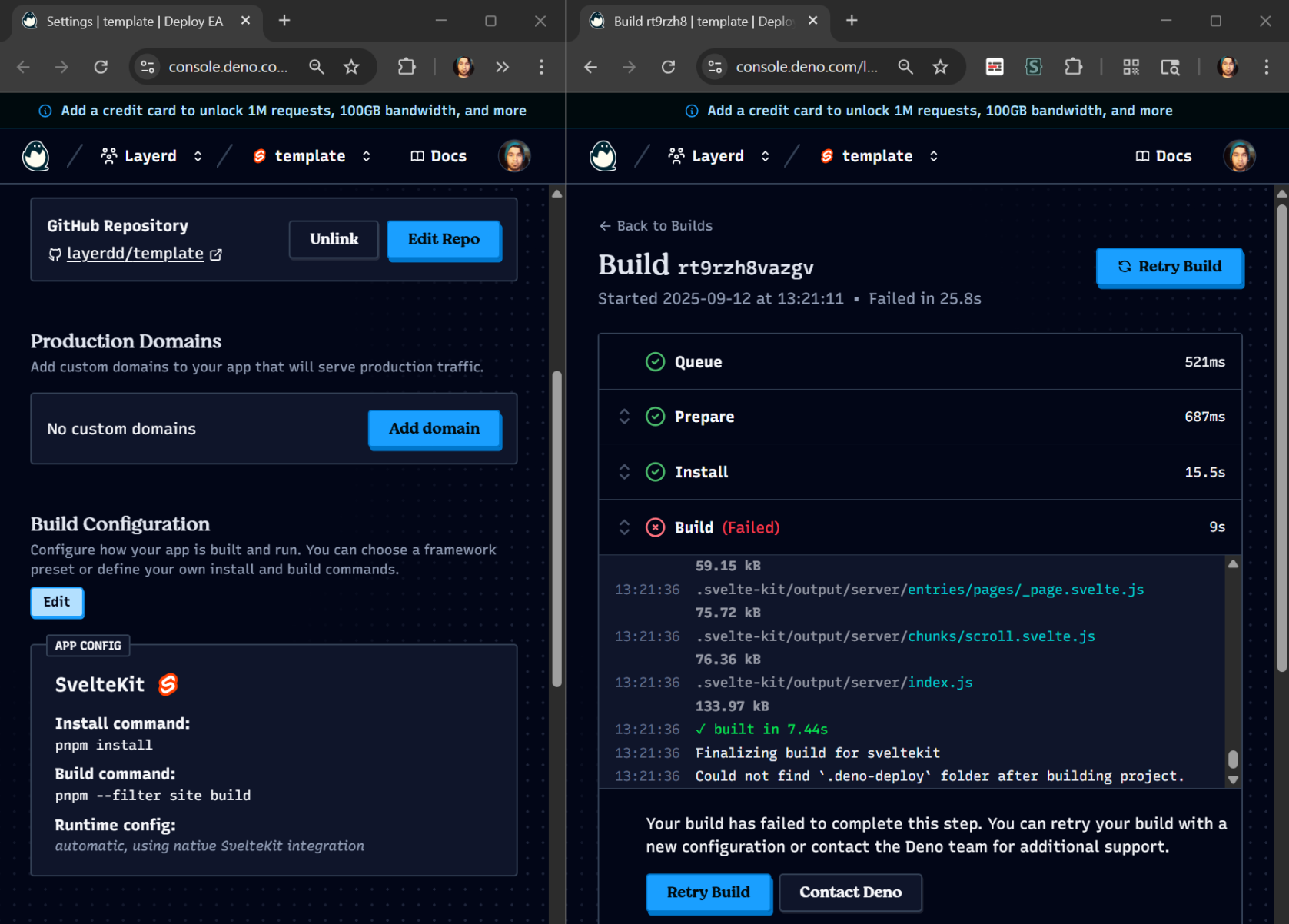Open Docs in the Build window
Screen dimensions: 1289x924
point(1164,156)
